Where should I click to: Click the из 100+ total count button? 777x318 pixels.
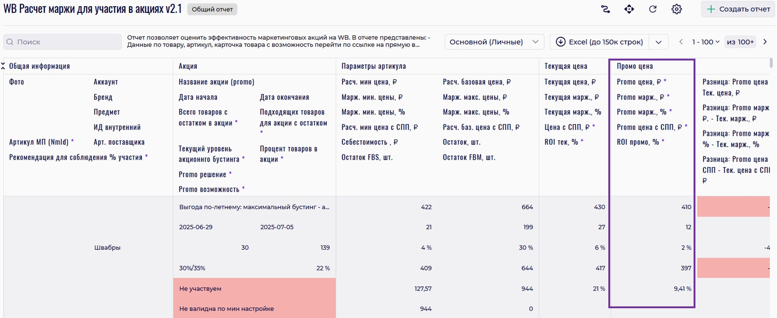(x=740, y=42)
